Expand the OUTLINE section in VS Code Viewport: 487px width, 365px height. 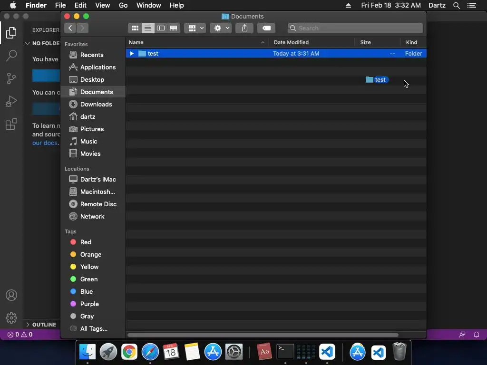pyautogui.click(x=41, y=325)
